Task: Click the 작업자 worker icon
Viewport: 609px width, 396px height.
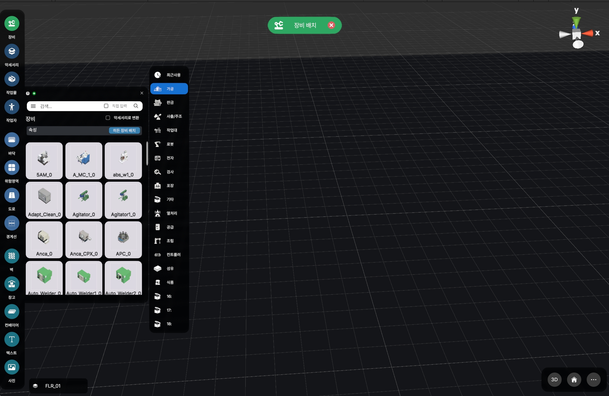Action: click(12, 107)
